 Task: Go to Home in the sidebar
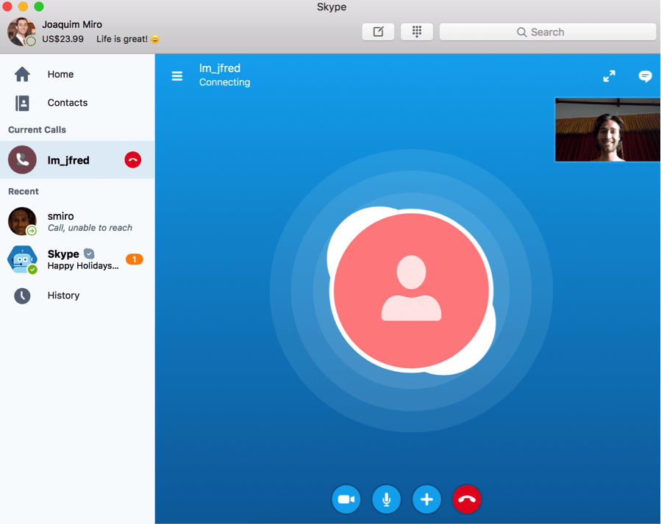[77, 74]
